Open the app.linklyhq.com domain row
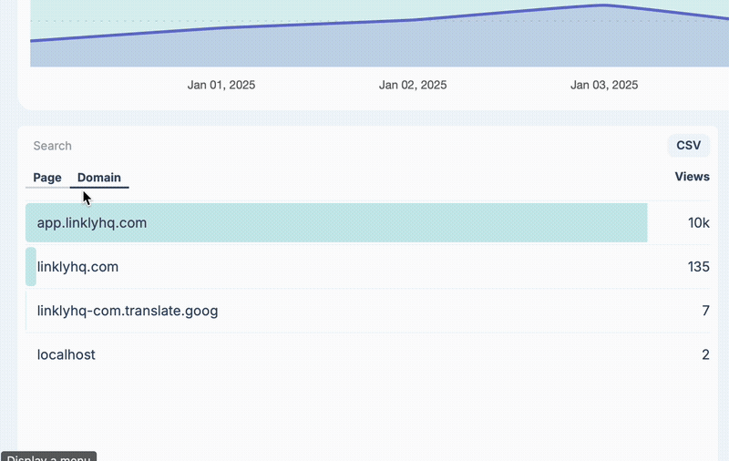This screenshot has width=729, height=461. pyautogui.click(x=368, y=222)
